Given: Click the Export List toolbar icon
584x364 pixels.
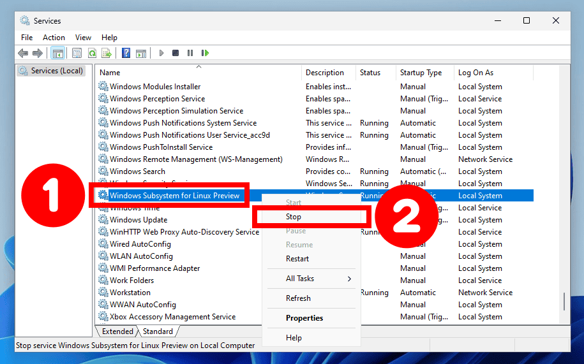Looking at the screenshot, I should click(107, 53).
